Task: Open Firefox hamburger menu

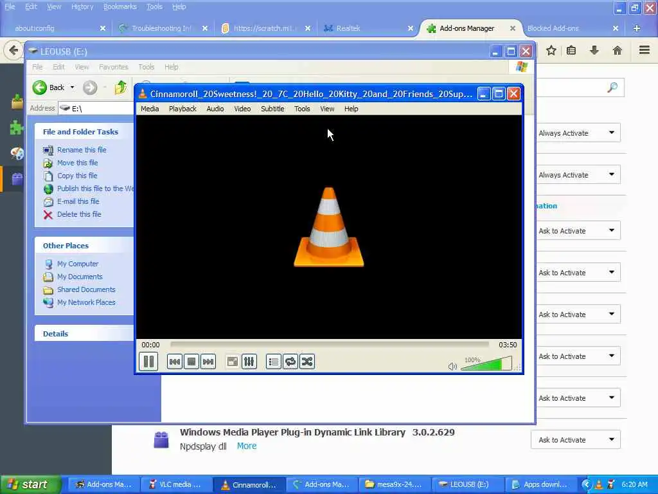Action: [645, 50]
